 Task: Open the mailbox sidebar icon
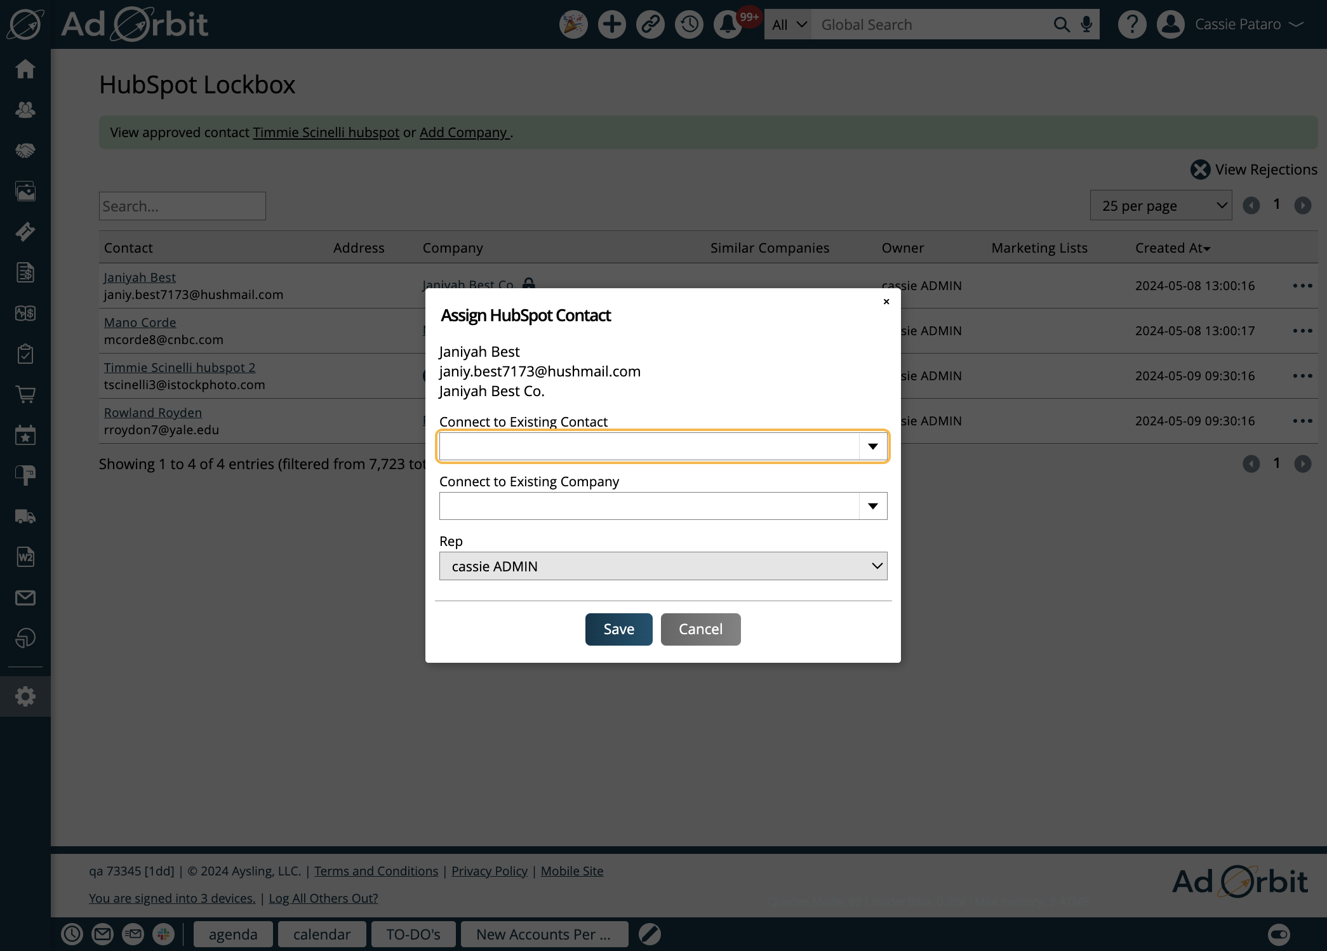point(25,475)
